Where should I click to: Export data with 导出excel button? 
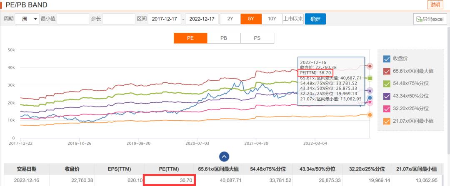tap(430, 19)
